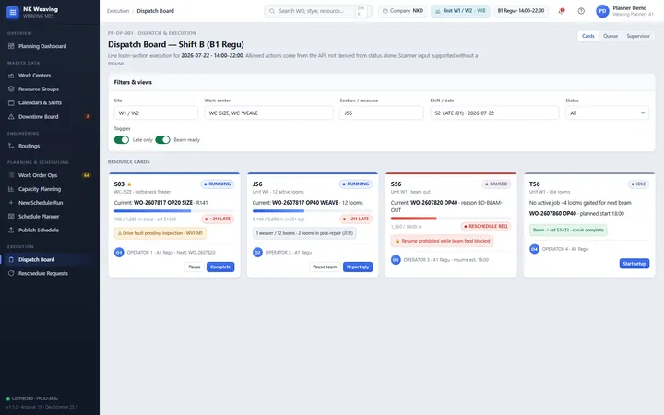Click 1 weaver / 12 looms note chip
664x415 pixels.
304,233
